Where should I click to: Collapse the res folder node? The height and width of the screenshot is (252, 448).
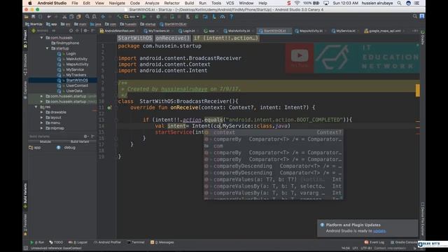tap(36, 107)
